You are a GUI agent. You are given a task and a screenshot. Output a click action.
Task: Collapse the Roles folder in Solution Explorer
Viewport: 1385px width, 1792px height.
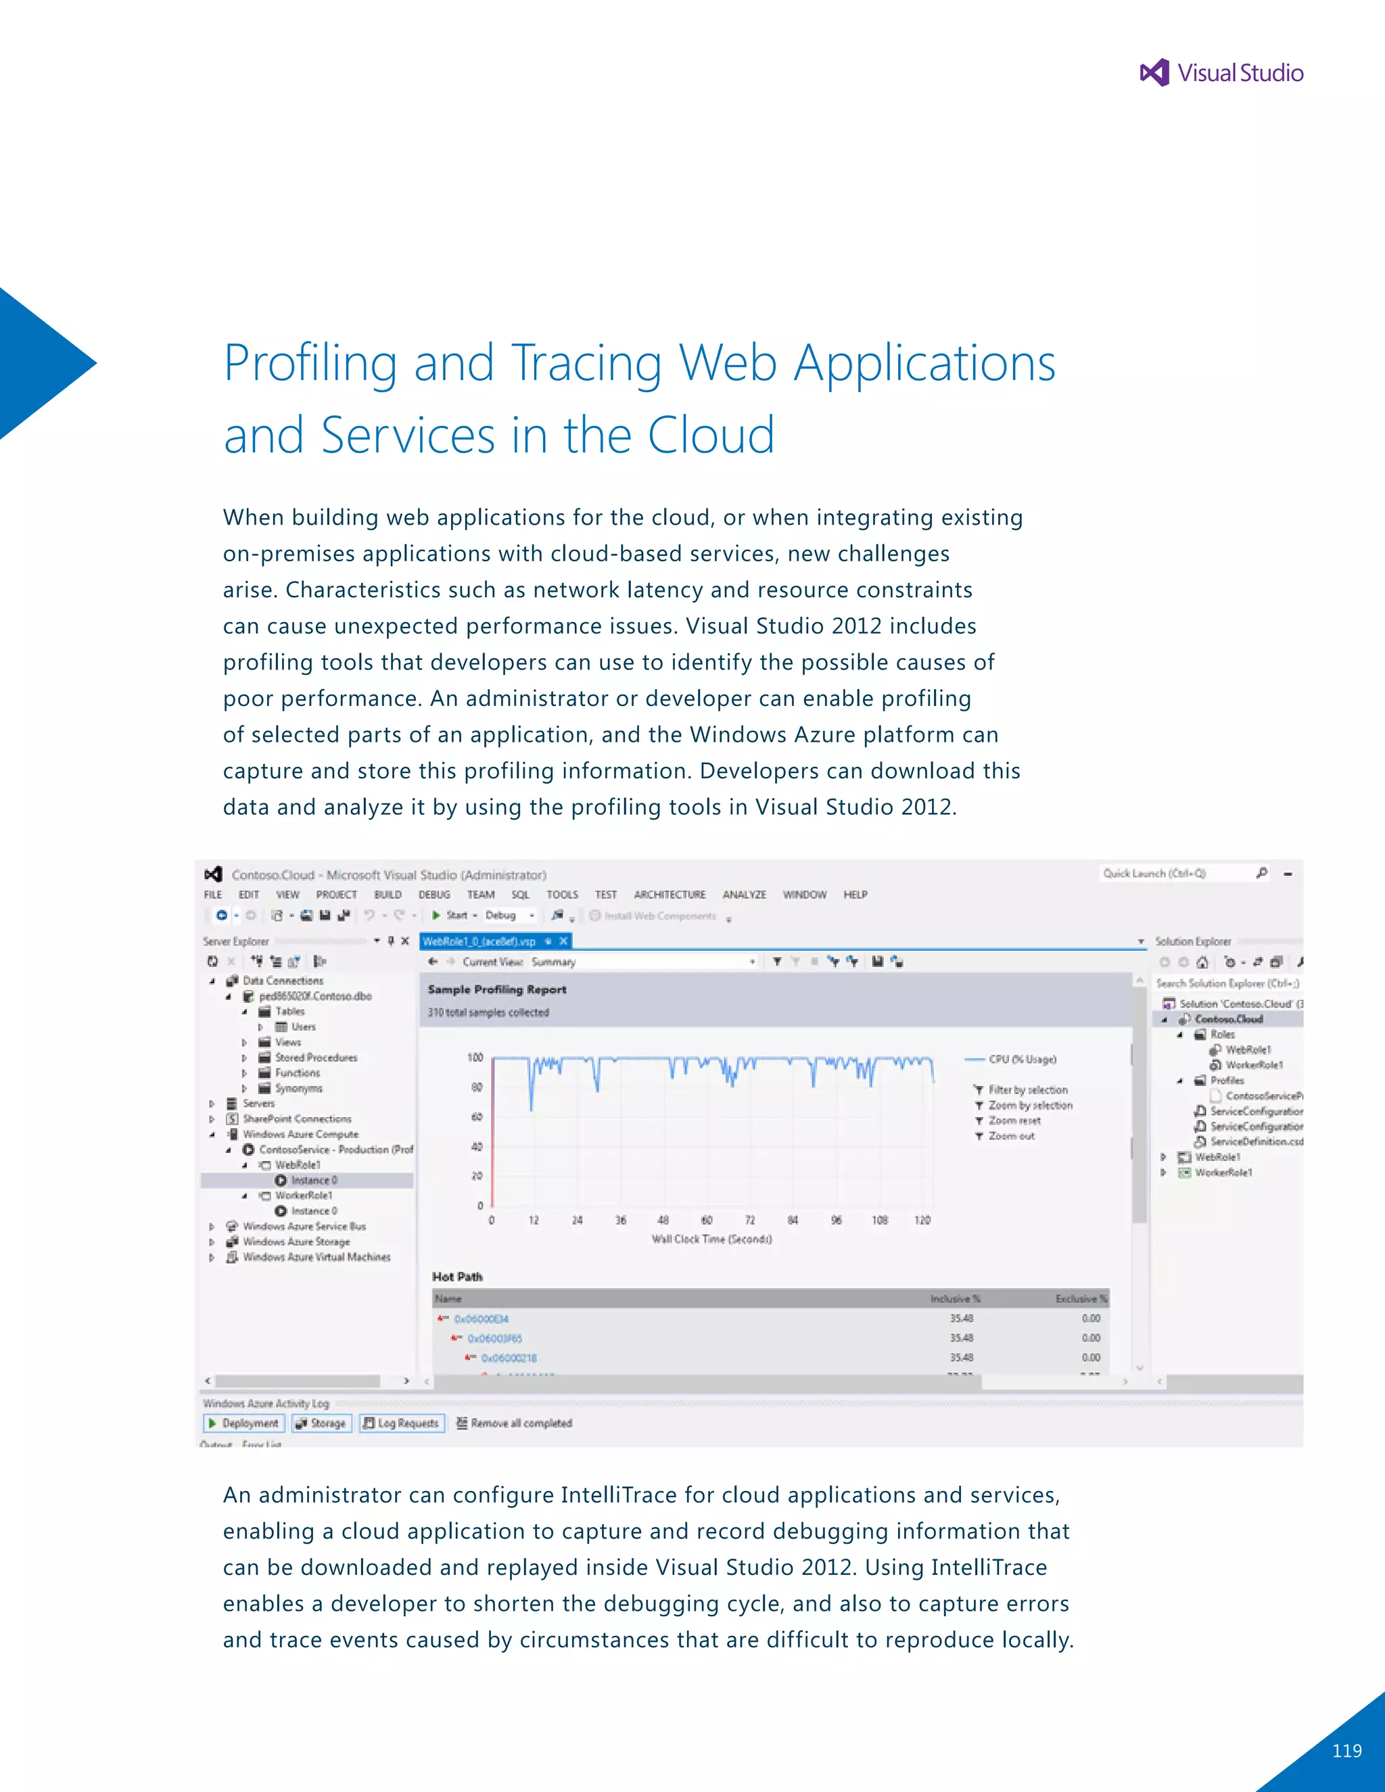pyautogui.click(x=1180, y=1035)
